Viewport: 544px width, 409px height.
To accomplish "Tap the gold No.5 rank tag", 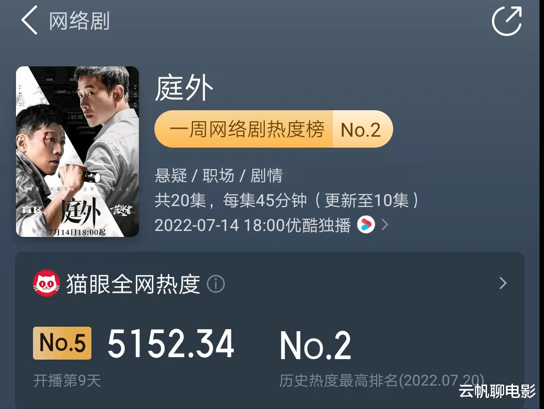I will coord(62,343).
